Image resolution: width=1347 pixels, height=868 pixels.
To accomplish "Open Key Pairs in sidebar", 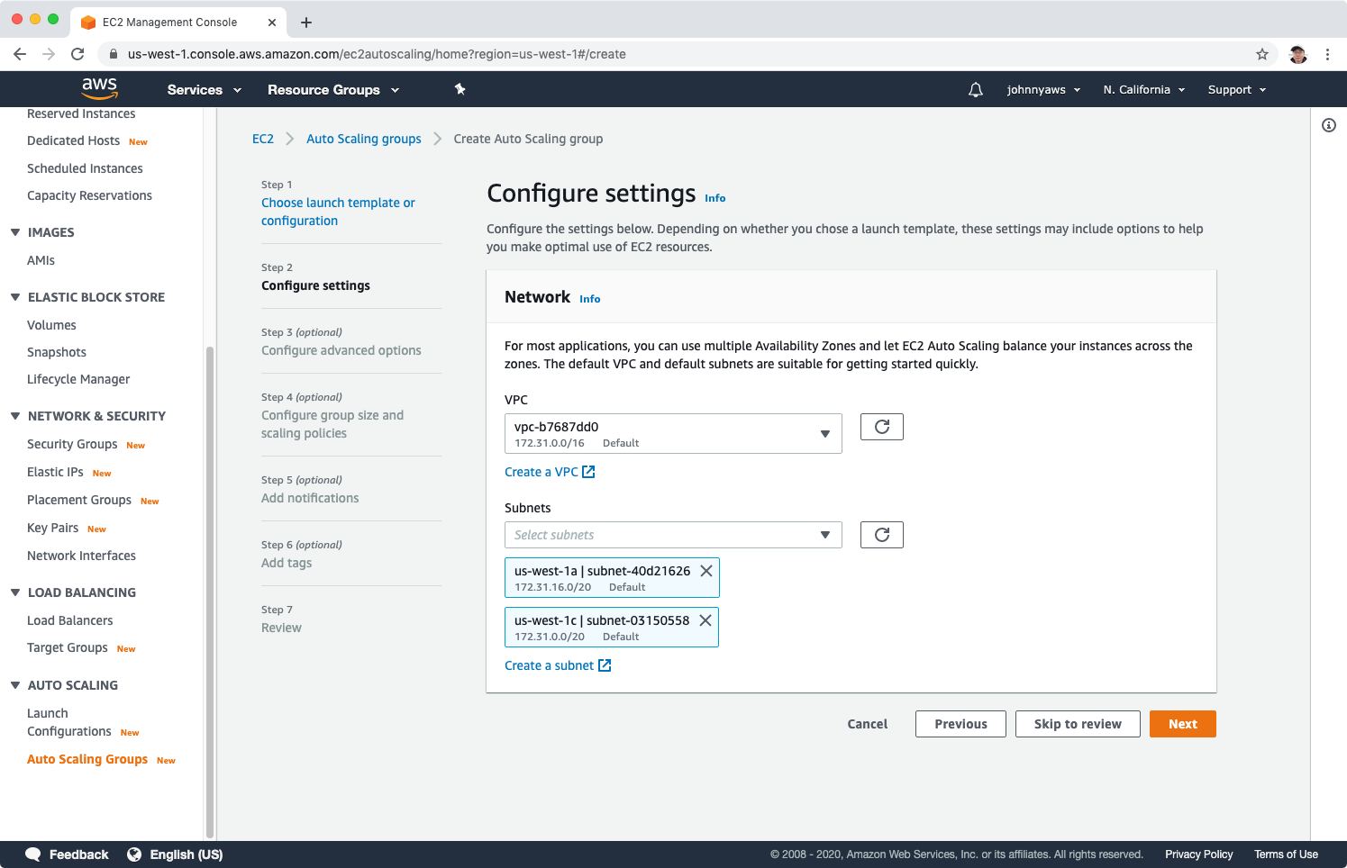I will tap(52, 528).
